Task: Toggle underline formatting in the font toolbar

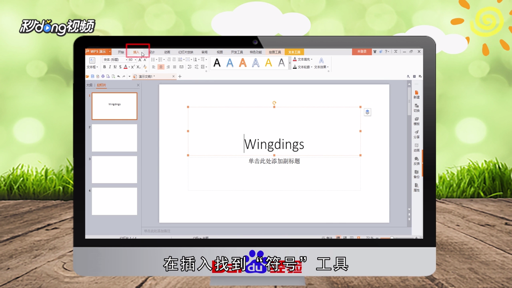Action: coord(116,66)
